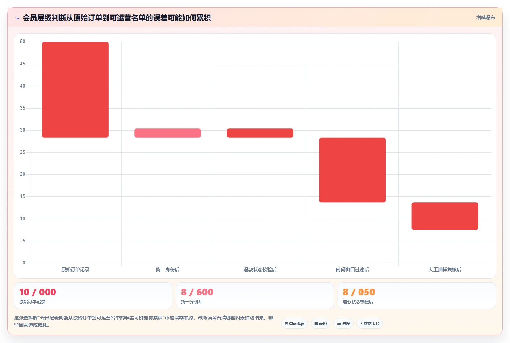510x343 pixels.
Task: Click the description paragraph starting 这张图拆解
Action: pos(144,321)
